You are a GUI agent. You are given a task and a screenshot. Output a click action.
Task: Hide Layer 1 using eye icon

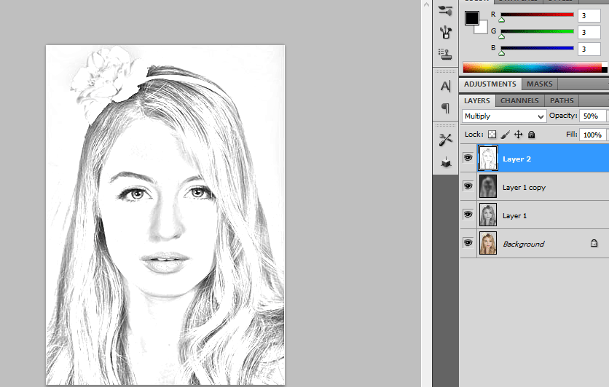(468, 215)
